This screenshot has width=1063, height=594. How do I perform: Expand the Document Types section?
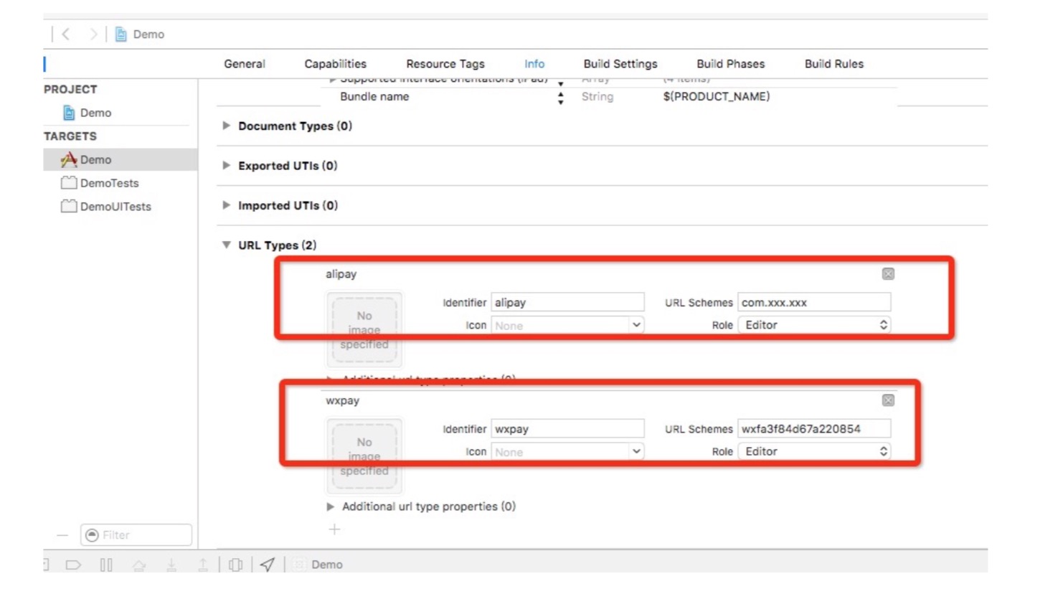(x=227, y=126)
